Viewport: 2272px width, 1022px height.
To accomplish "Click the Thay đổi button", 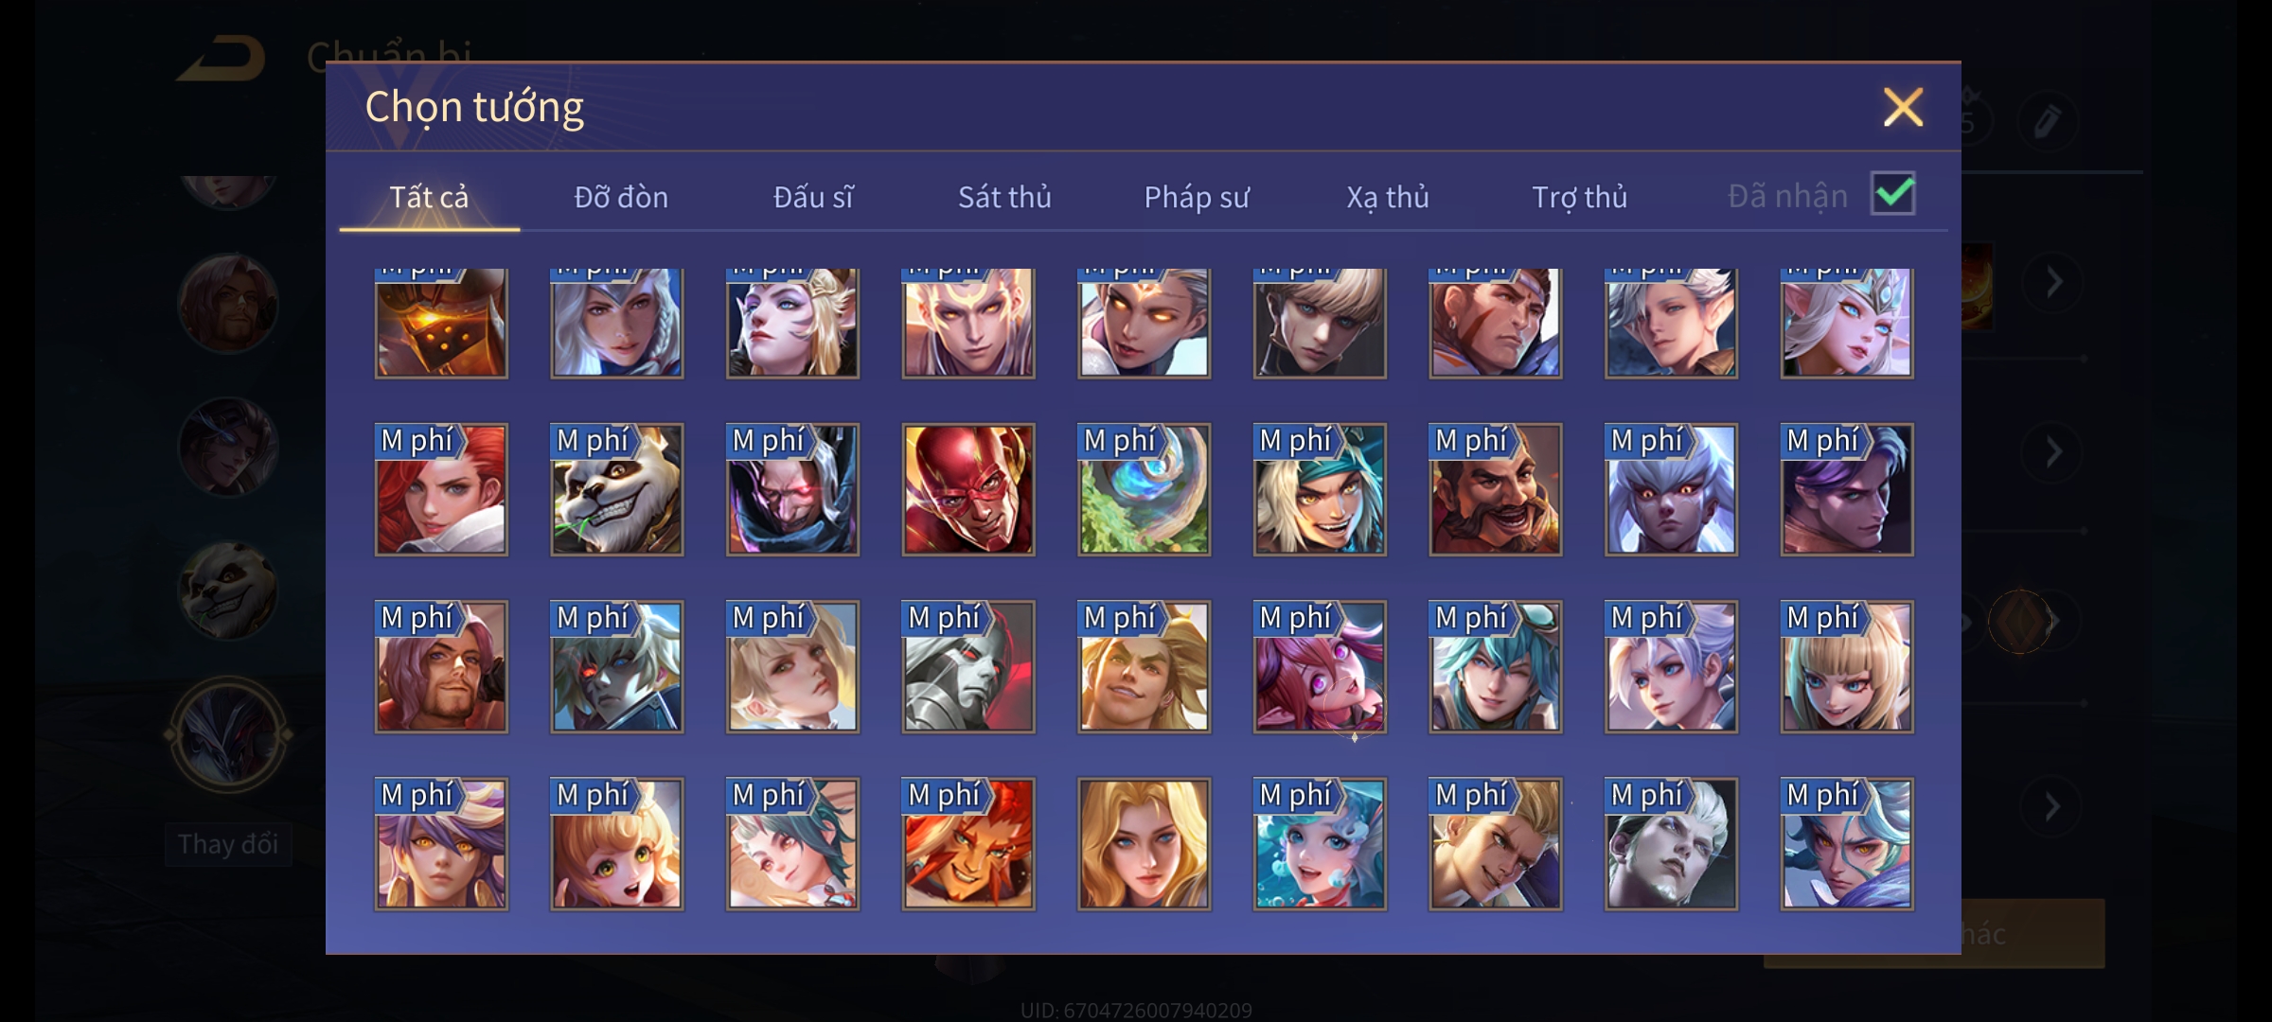I will 228,844.
